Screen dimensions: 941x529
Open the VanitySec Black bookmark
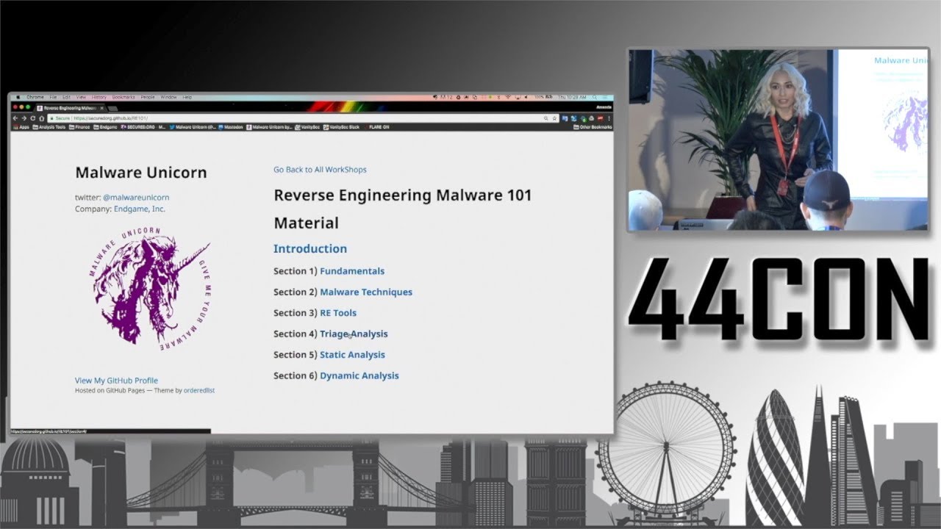[x=342, y=127]
